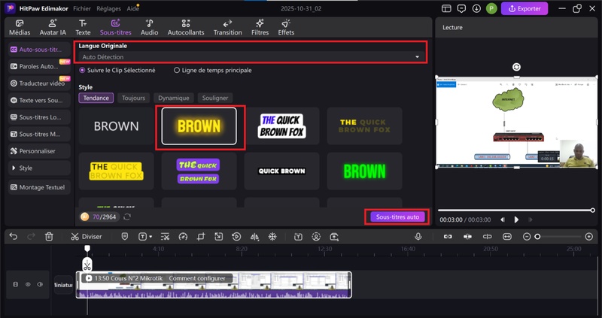Delete the selected clip with trash icon
The width and height of the screenshot is (602, 318).
tap(49, 237)
